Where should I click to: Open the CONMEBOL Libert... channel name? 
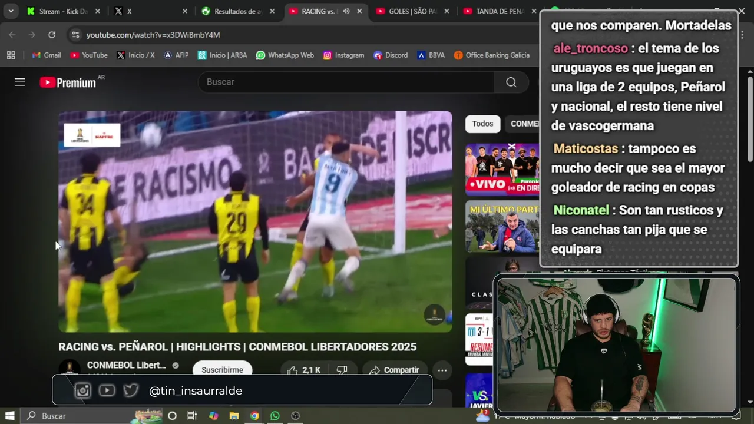click(x=126, y=365)
